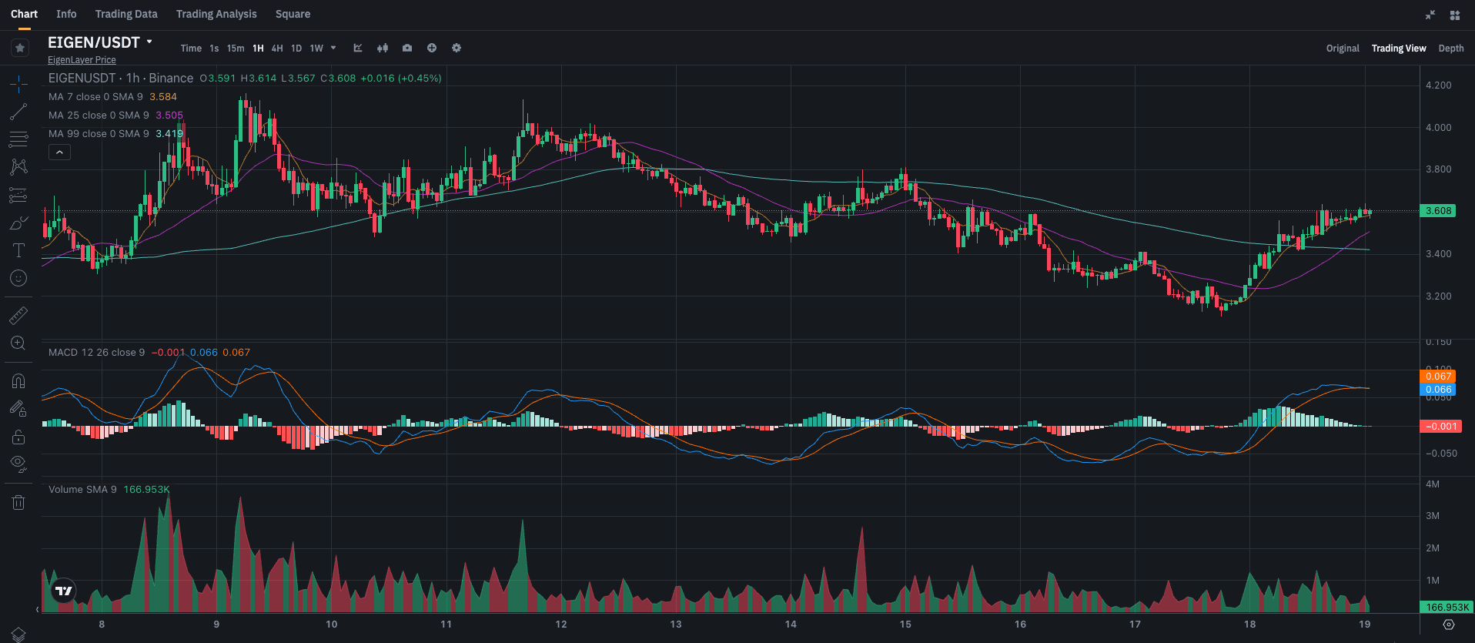1475x643 pixels.
Task: Click the 166.953K volume axis label
Action: pyautogui.click(x=1447, y=608)
